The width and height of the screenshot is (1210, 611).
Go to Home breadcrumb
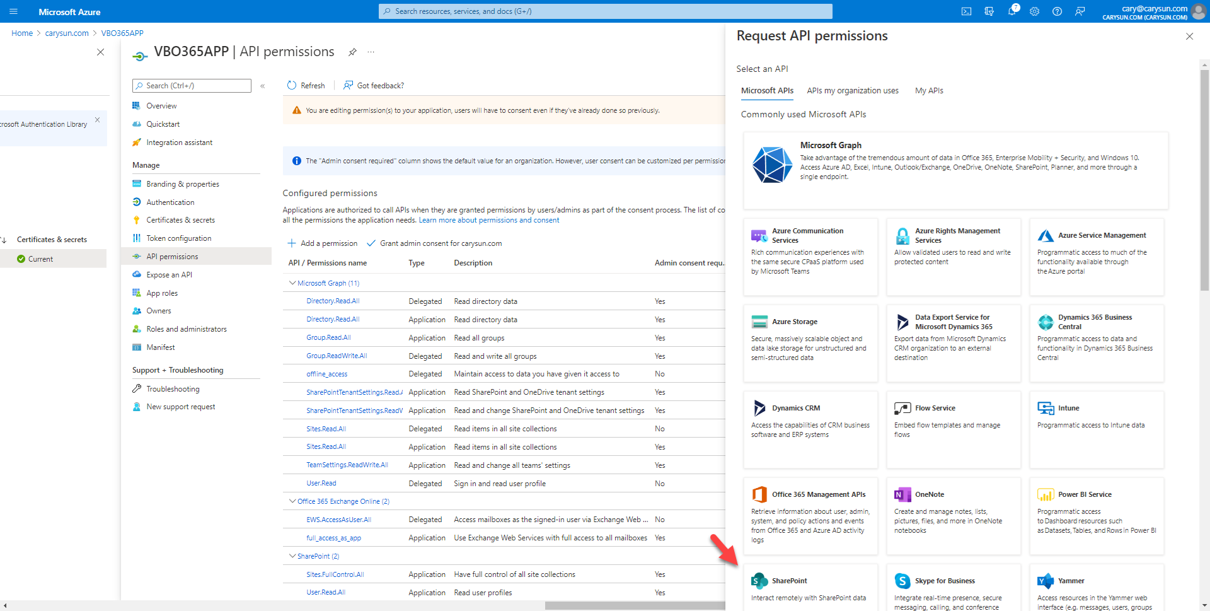(x=22, y=33)
